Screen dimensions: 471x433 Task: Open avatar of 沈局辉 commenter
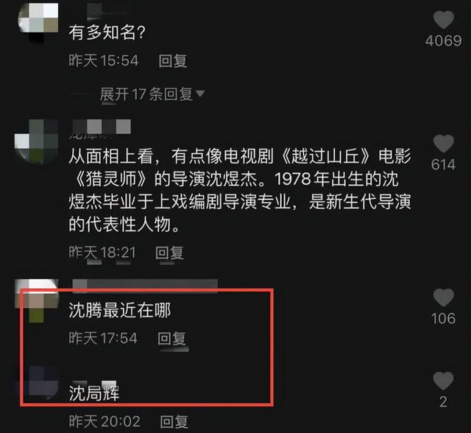pyautogui.click(x=38, y=381)
